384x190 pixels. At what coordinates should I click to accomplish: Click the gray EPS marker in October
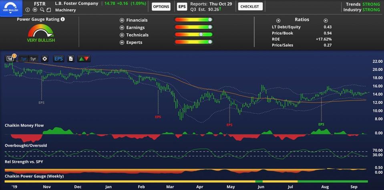click(41, 103)
